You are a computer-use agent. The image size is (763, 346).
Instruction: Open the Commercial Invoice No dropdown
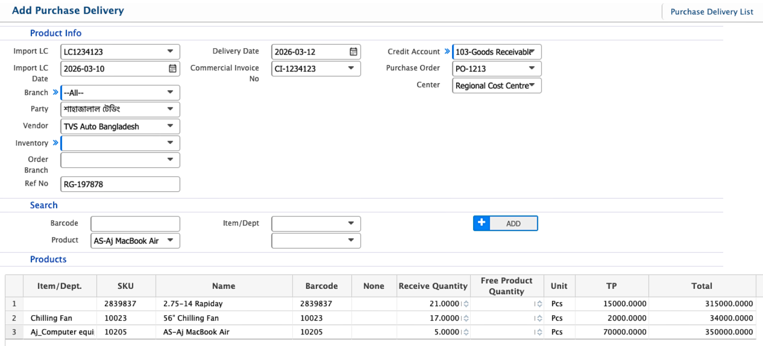(x=351, y=69)
